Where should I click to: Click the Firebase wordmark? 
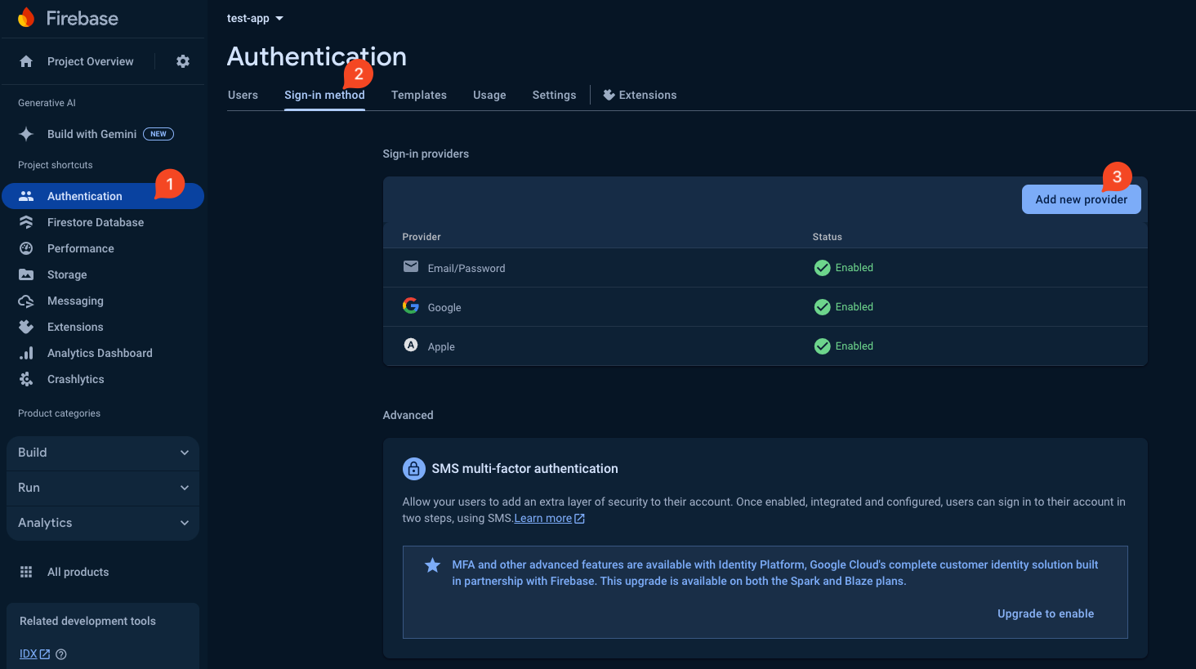click(x=82, y=18)
